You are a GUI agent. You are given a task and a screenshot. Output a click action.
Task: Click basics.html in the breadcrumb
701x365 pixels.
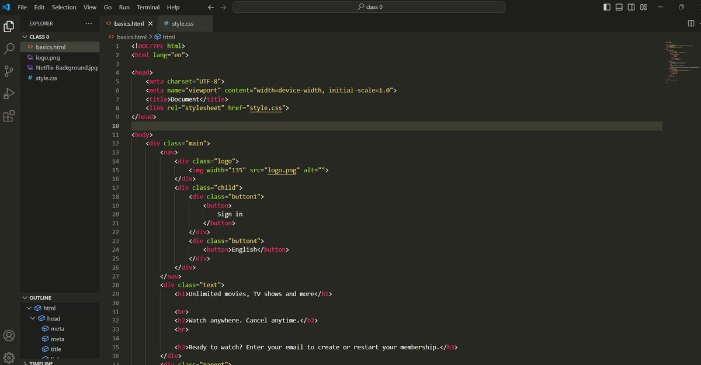[132, 37]
